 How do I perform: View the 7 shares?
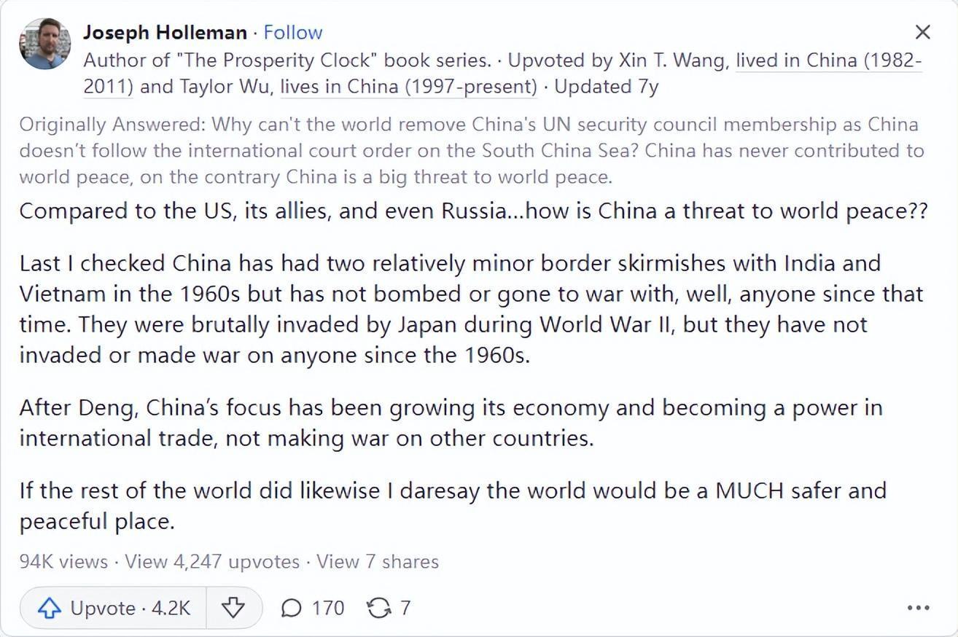pyautogui.click(x=377, y=562)
